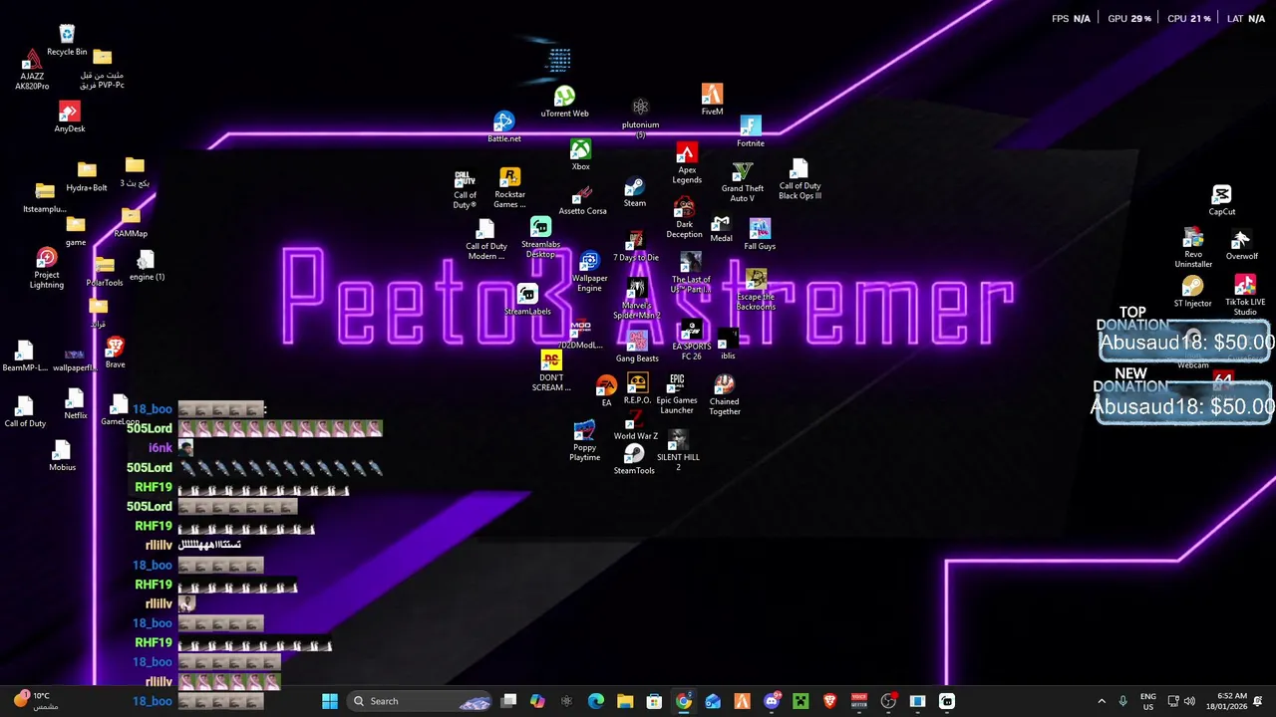Focus the taskbar Search box

pos(421,701)
